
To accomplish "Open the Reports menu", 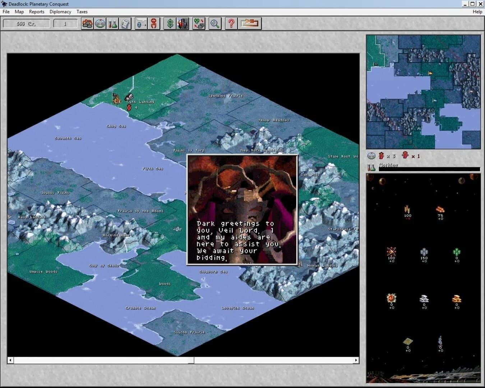I will [x=36, y=11].
